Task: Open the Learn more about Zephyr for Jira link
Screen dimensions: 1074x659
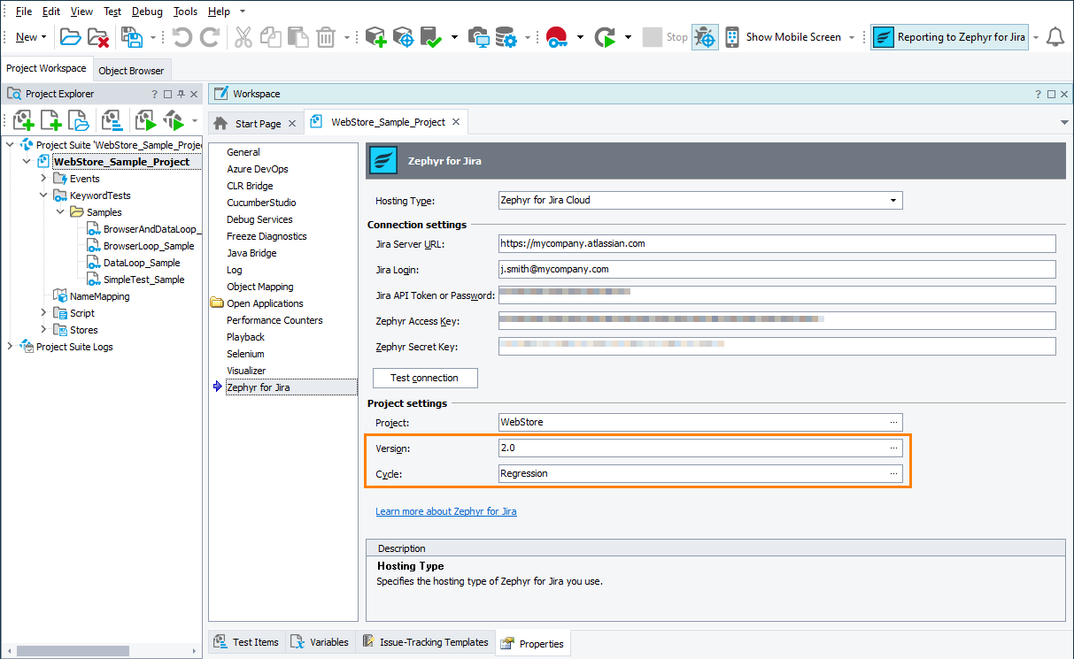Action: [x=446, y=511]
